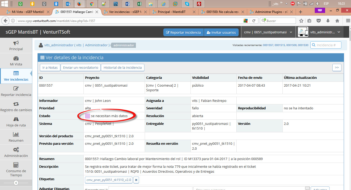Expand the existing tags dropdown
The width and height of the screenshot is (351, 190).
coord(308,189)
